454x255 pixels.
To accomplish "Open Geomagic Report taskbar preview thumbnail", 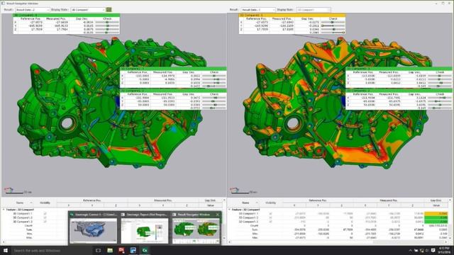I will point(145,230).
